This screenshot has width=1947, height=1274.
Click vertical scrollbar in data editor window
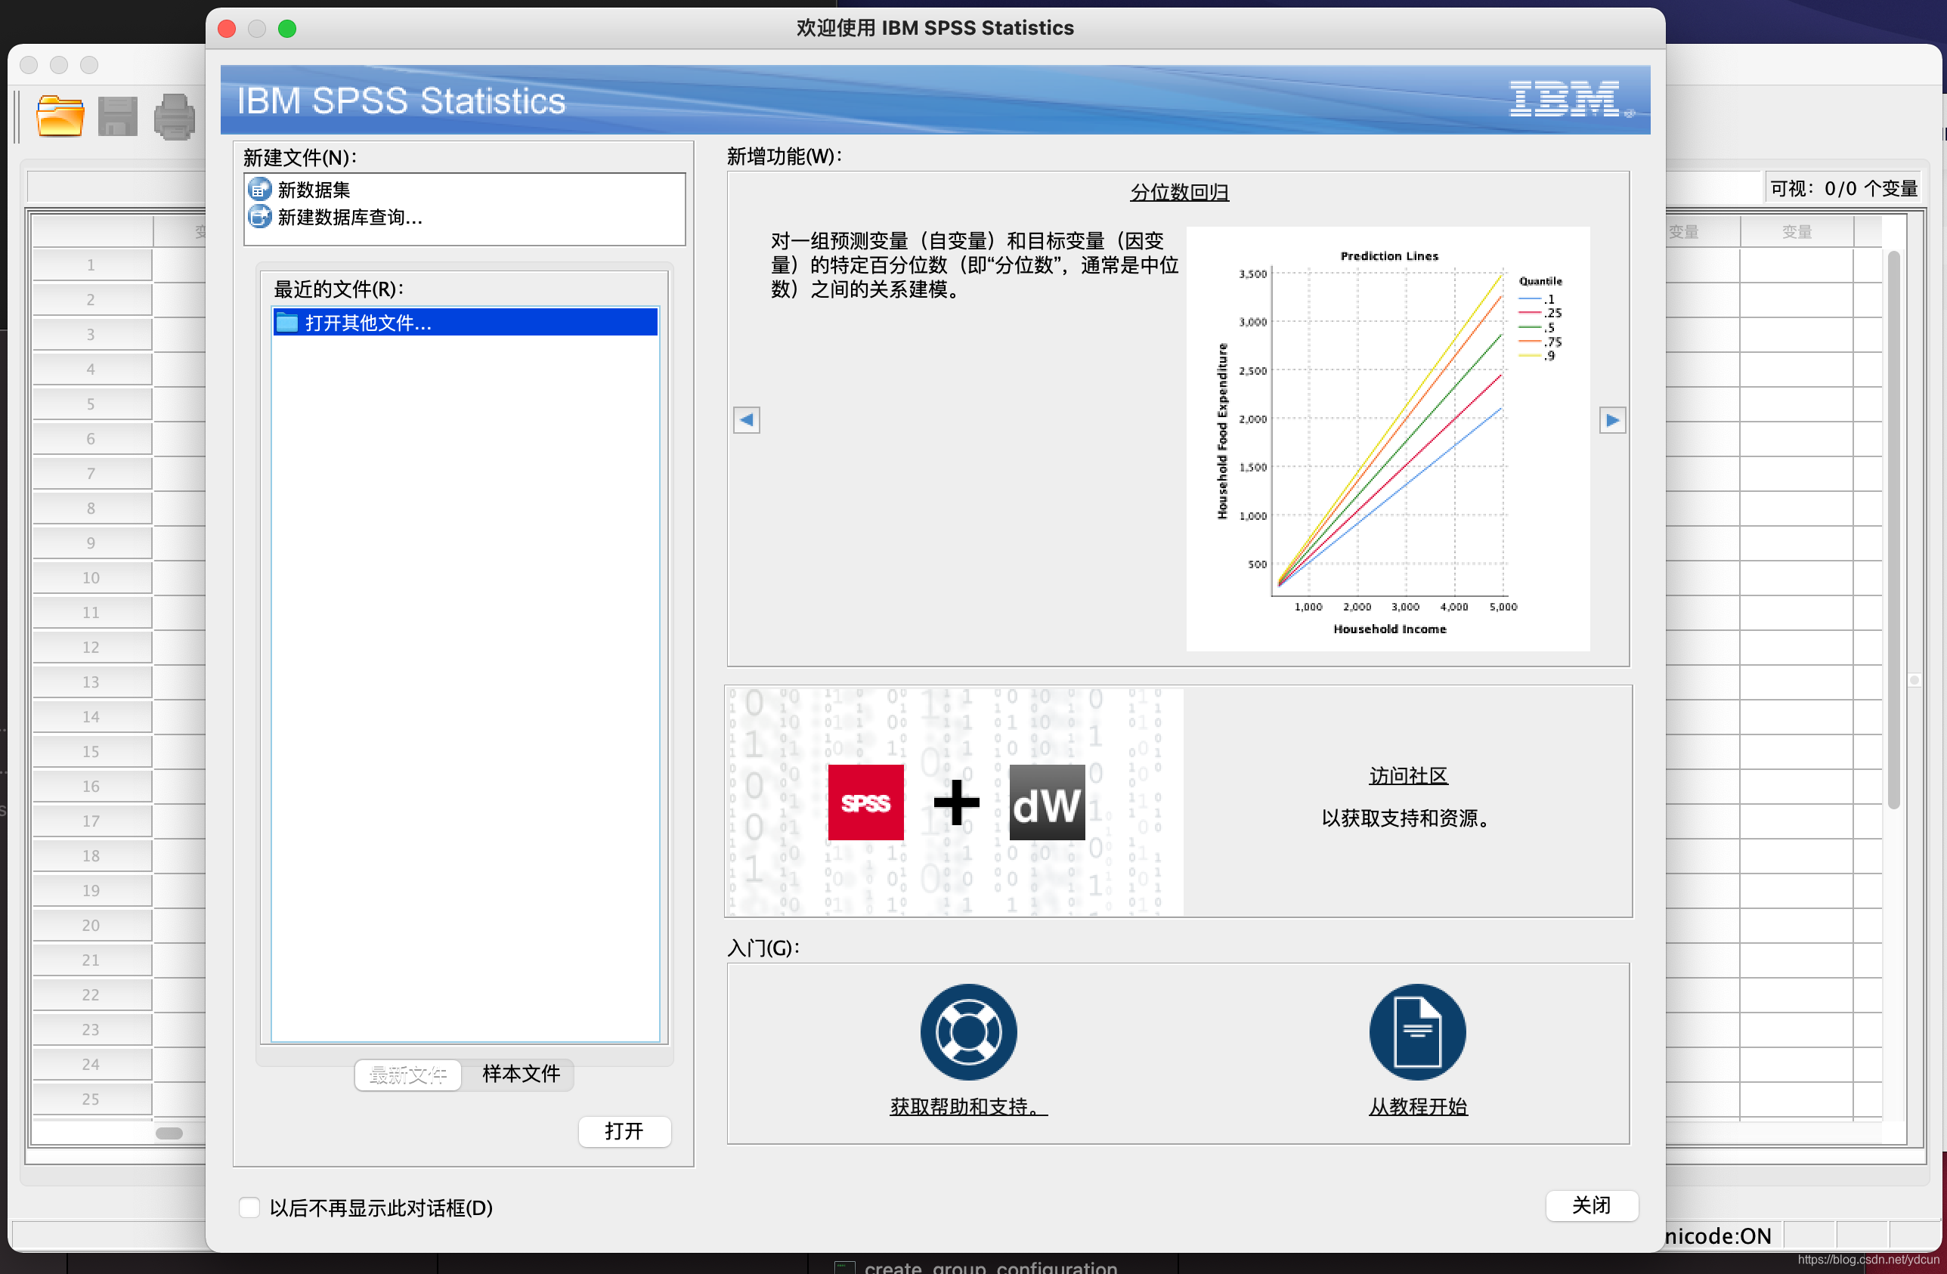1893,530
